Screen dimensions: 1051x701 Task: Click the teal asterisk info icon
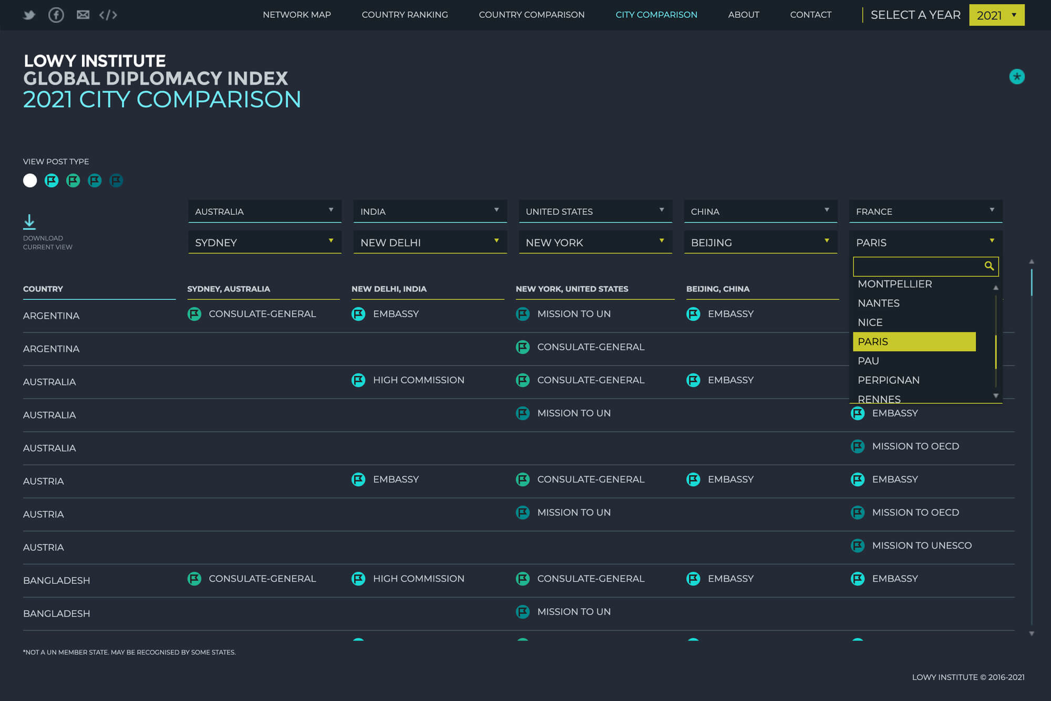point(1017,77)
